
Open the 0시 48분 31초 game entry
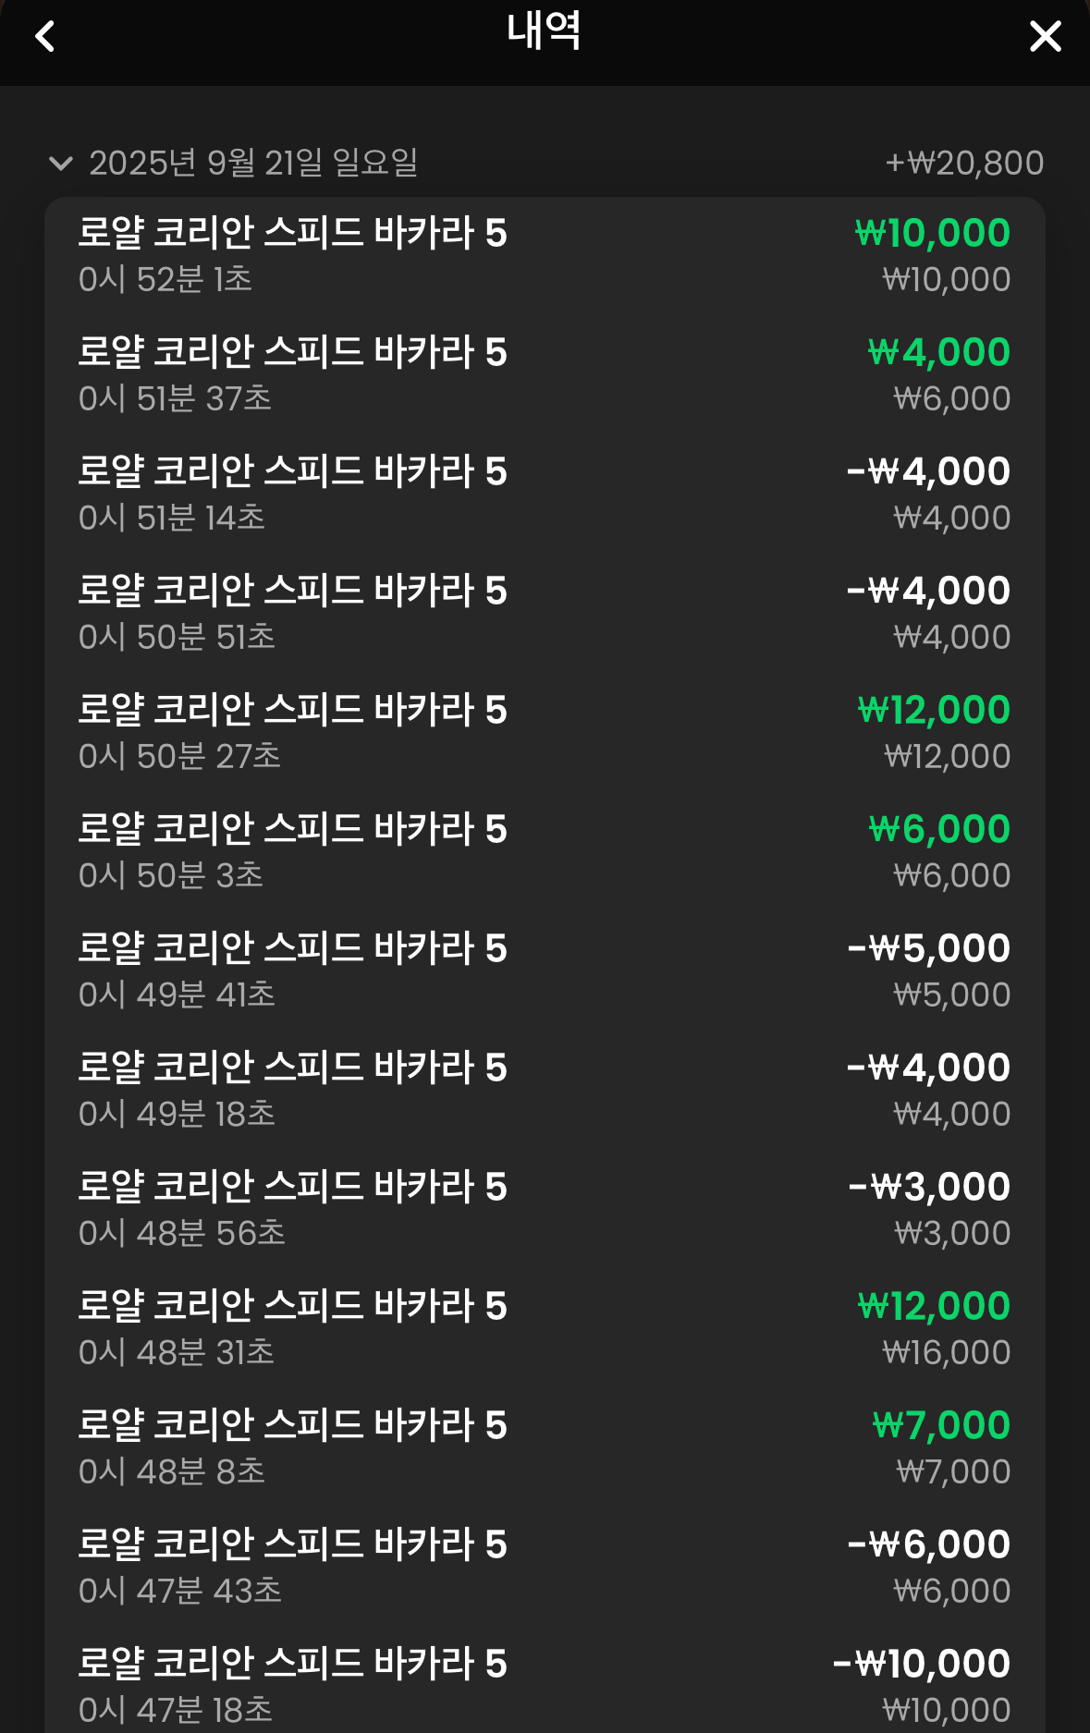coord(545,1328)
